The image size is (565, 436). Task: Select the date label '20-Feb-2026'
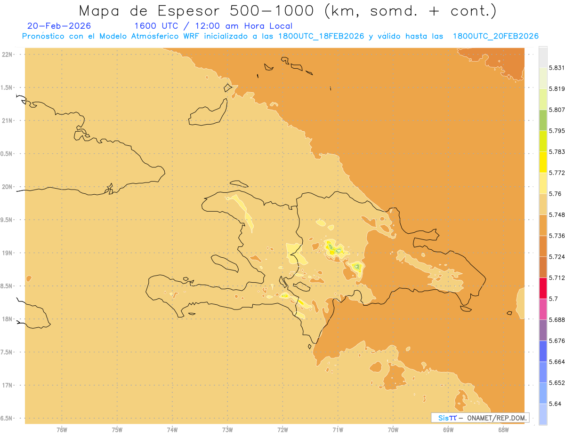[x=59, y=26]
